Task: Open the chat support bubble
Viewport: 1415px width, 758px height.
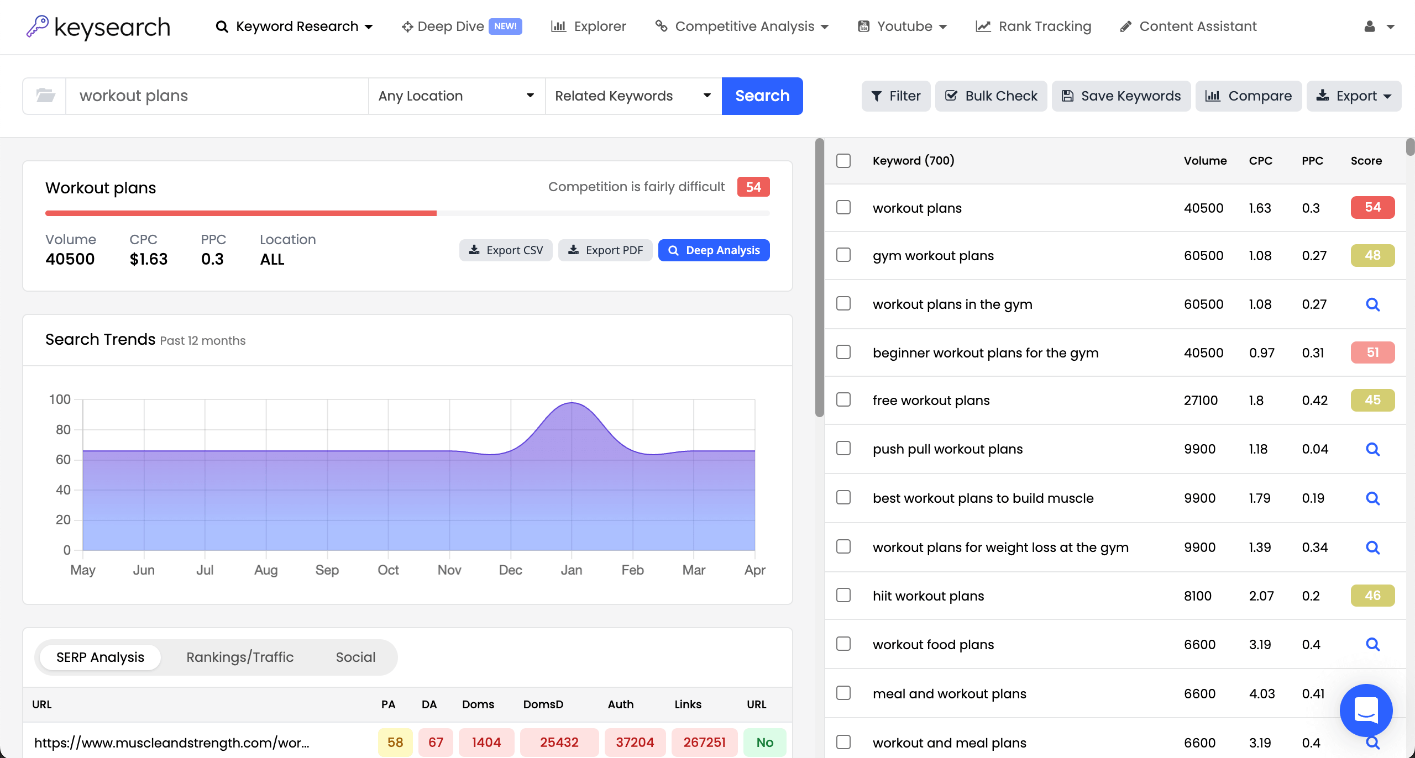Action: pyautogui.click(x=1366, y=710)
